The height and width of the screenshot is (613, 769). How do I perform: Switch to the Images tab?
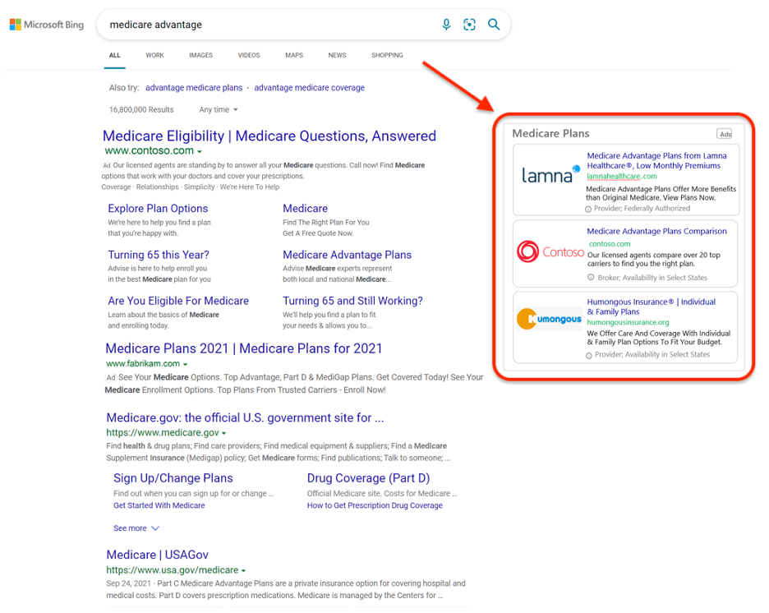point(200,55)
